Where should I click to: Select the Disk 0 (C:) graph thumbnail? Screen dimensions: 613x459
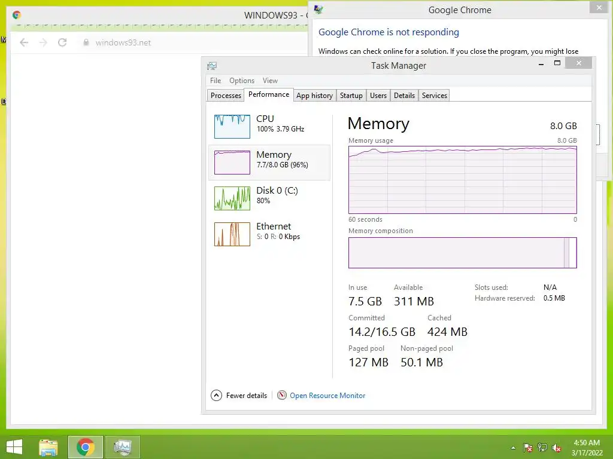232,198
